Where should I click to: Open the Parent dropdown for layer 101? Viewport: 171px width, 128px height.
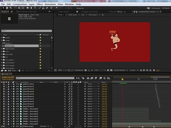93,86
